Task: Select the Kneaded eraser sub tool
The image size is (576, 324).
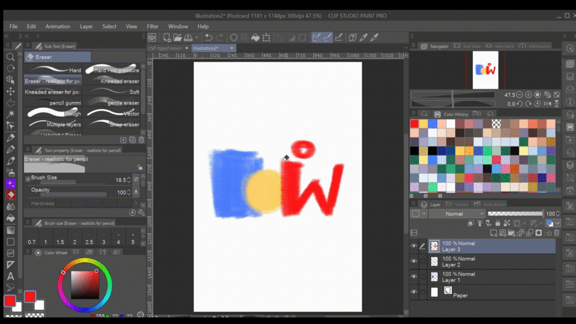Action: [112, 81]
